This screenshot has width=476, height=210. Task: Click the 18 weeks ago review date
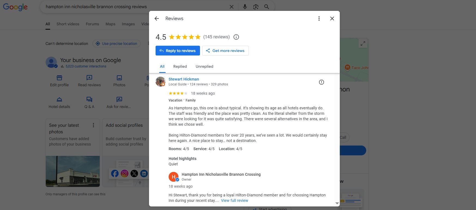[x=203, y=93]
